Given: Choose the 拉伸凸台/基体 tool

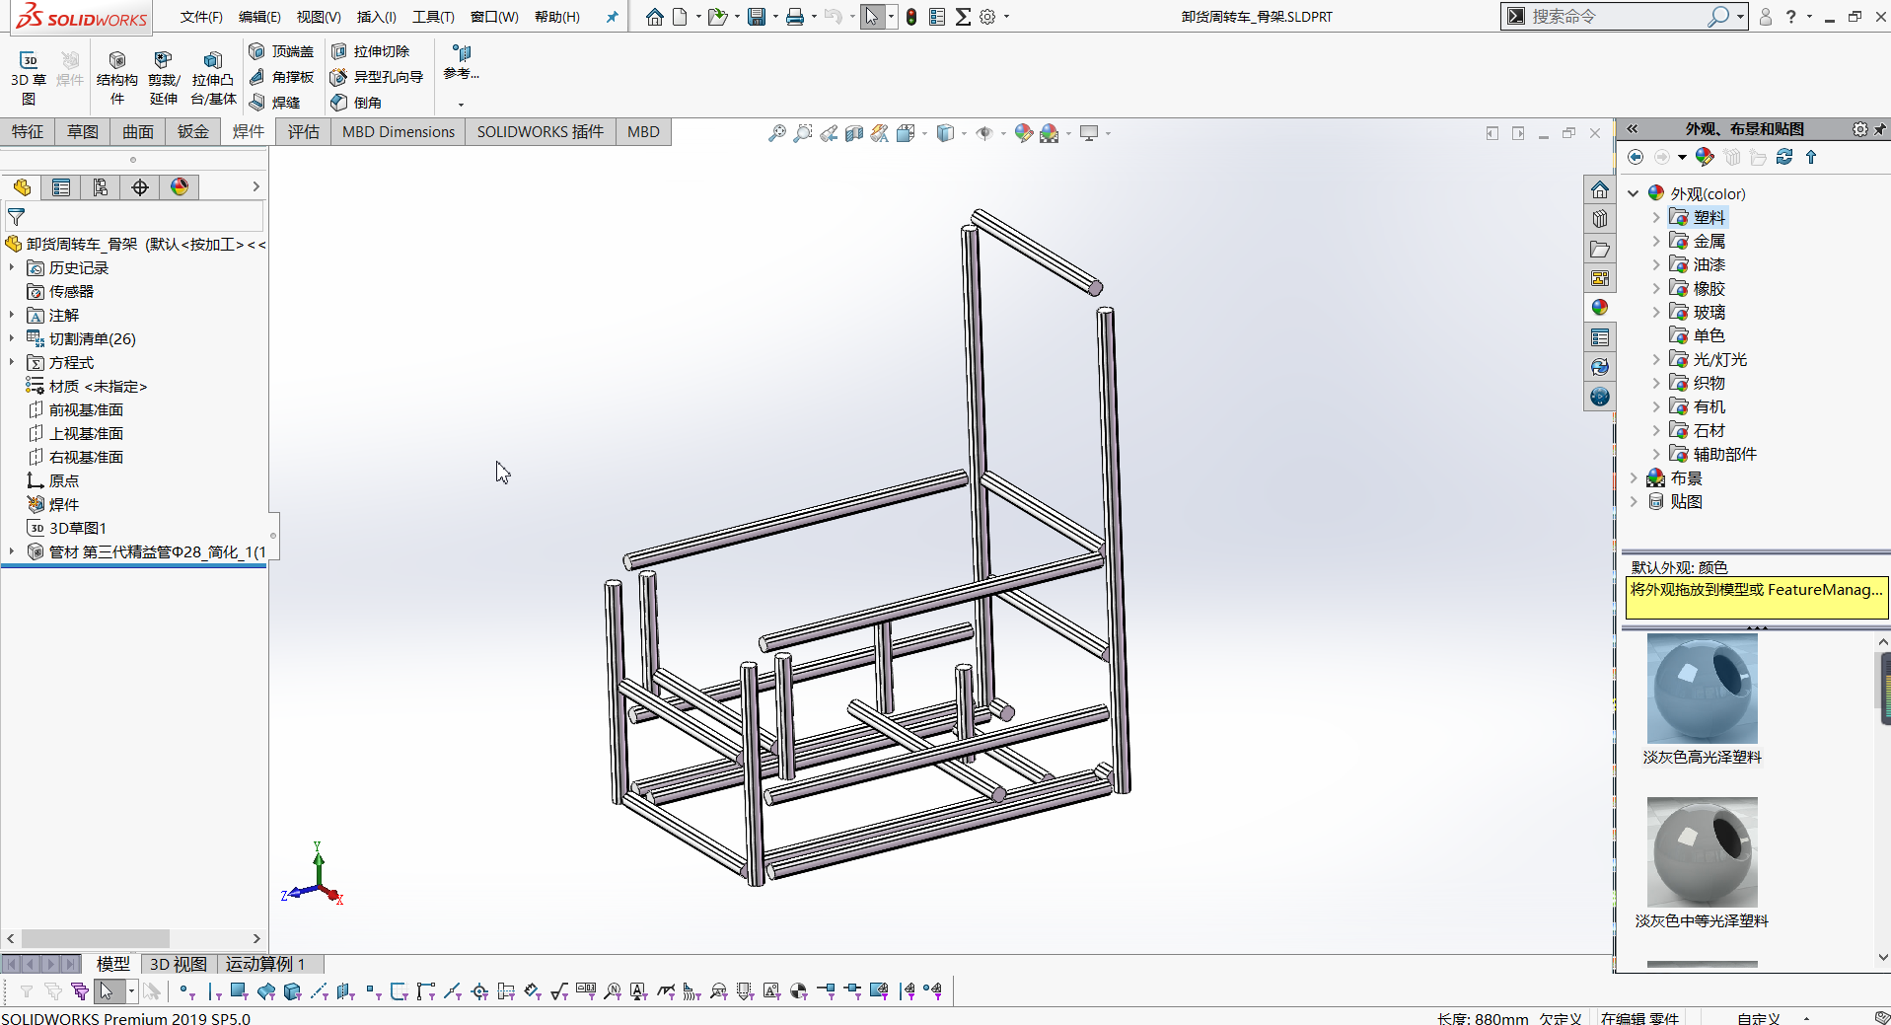Looking at the screenshot, I should pos(213,78).
